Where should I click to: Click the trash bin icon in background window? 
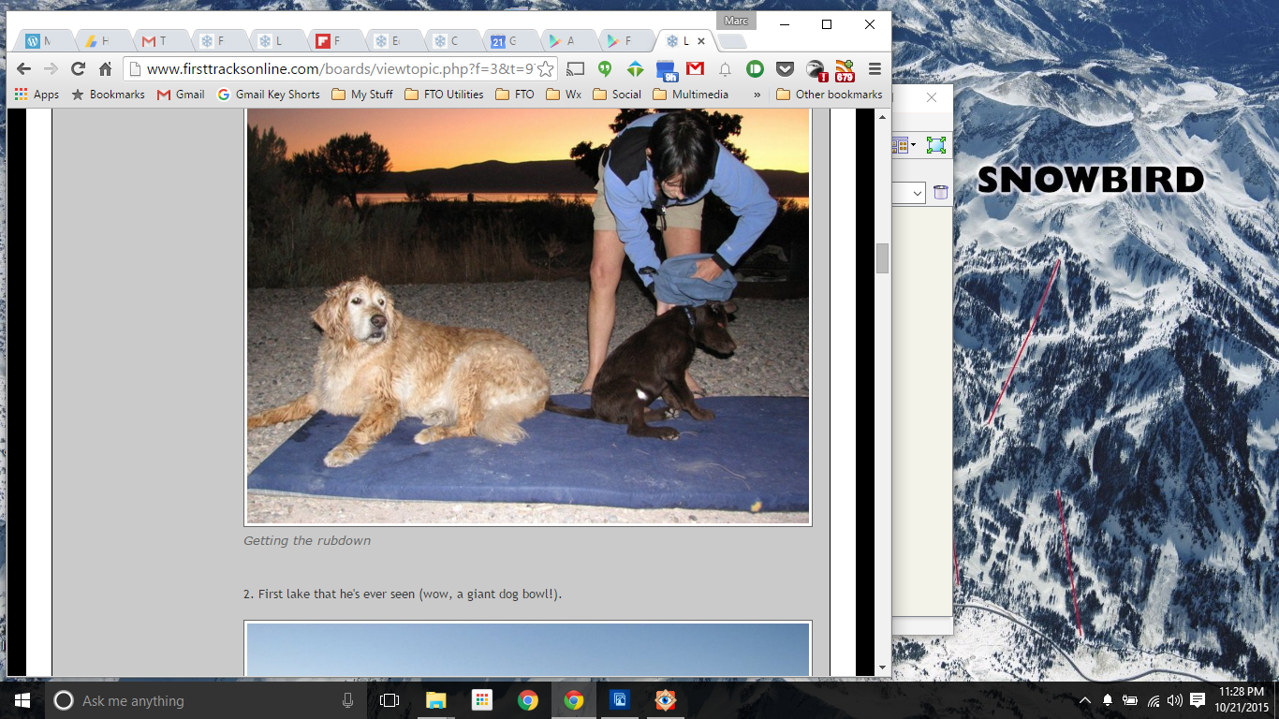940,192
